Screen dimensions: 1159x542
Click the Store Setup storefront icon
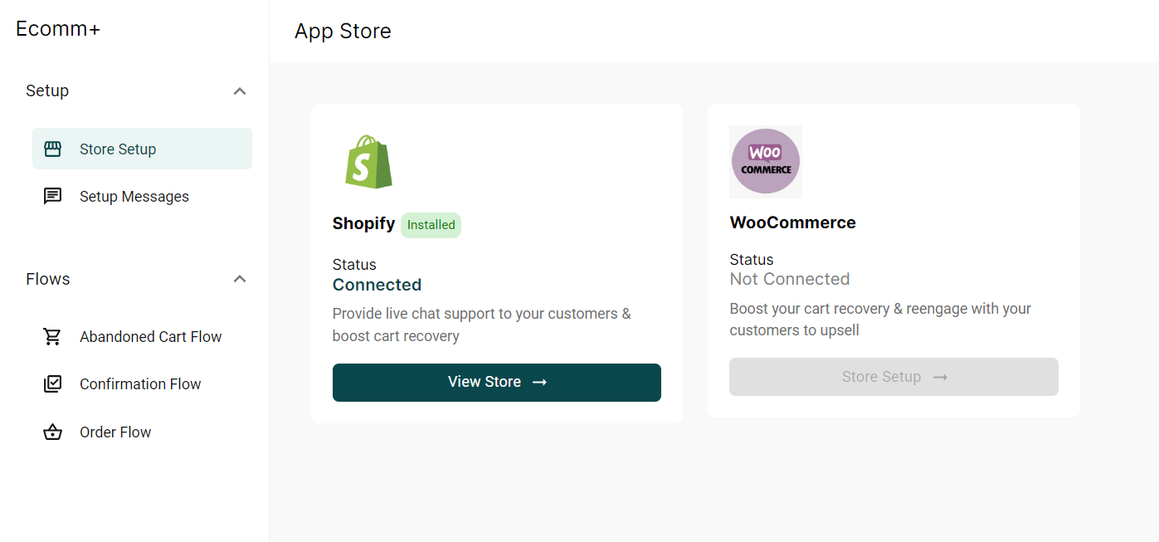coord(53,149)
